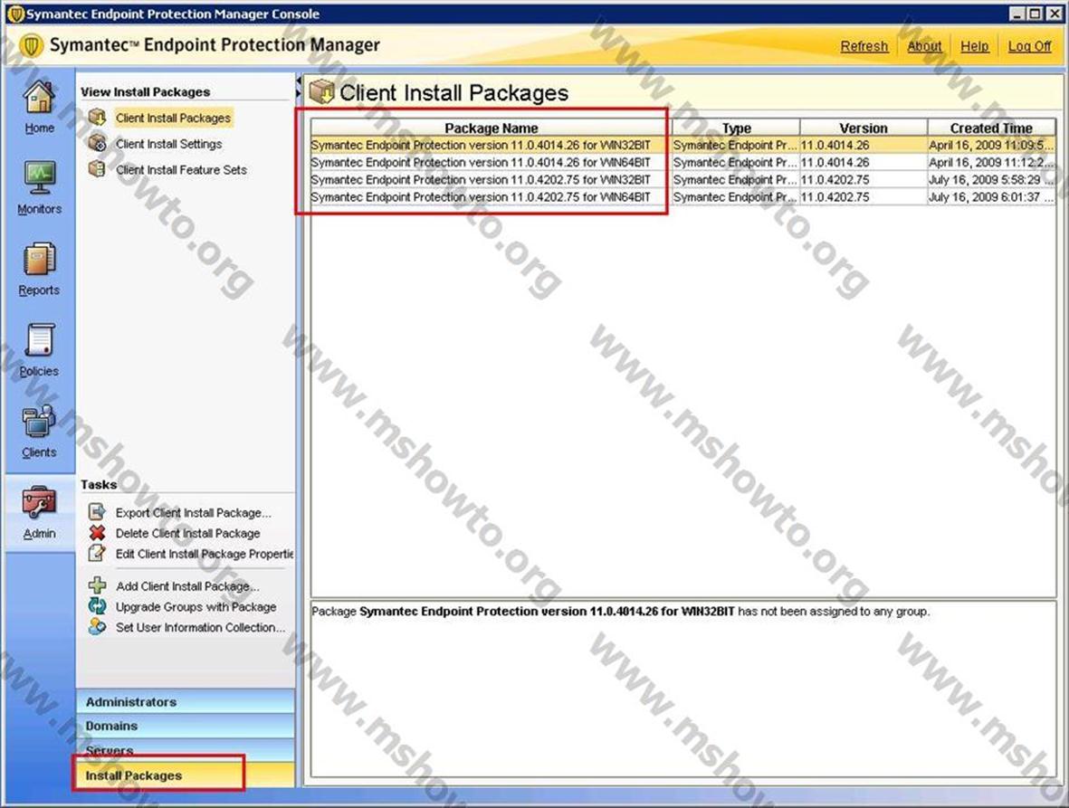This screenshot has width=1069, height=808.
Task: Open the Policies section icon
Action: click(39, 340)
